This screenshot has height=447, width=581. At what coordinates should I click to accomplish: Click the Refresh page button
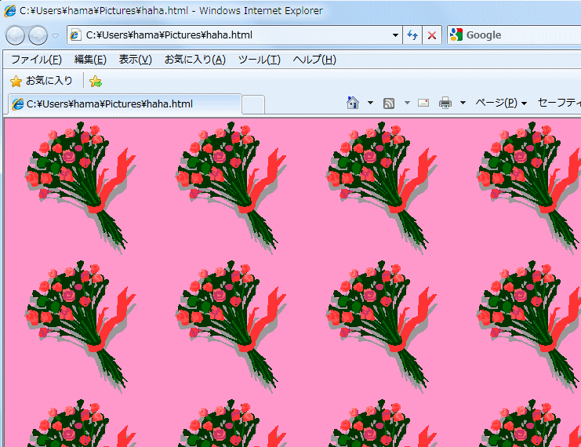(412, 35)
